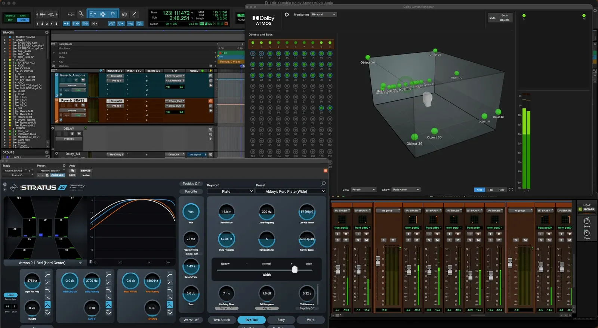Open the Keyword Plate dropdown
Image resolution: width=598 pixels, height=328 pixels.
(x=231, y=191)
